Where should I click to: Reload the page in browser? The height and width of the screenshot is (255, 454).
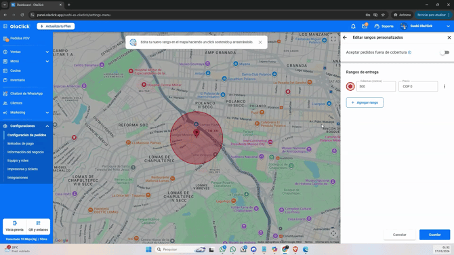coord(22,15)
